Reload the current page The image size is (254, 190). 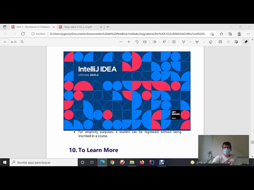23,34
